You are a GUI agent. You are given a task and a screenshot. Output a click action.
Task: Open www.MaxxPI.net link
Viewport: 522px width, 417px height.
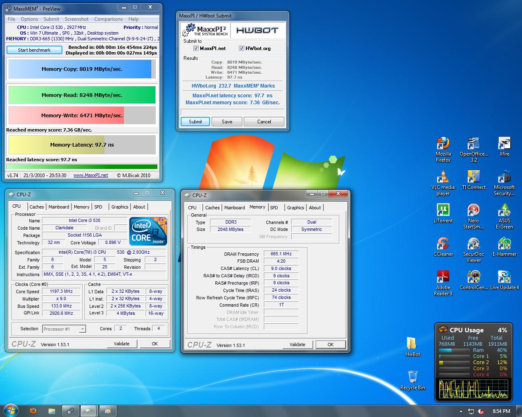(91, 176)
